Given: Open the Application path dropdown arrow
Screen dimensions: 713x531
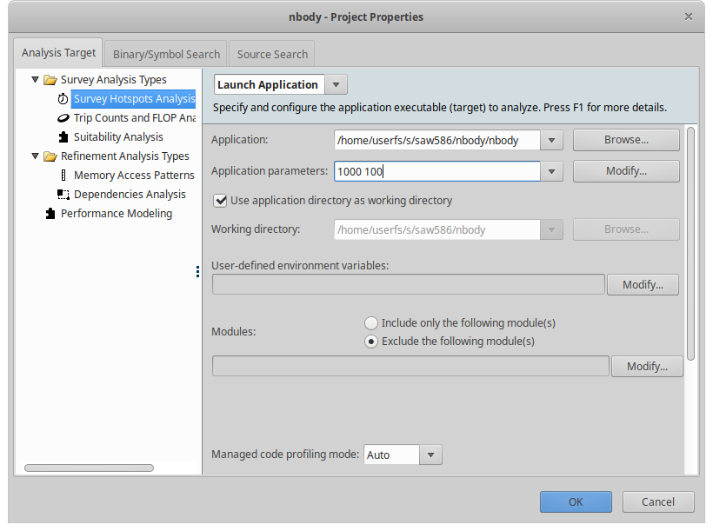Looking at the screenshot, I should pos(551,140).
